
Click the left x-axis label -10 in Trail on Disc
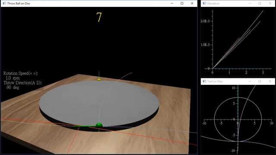pos(204,124)
